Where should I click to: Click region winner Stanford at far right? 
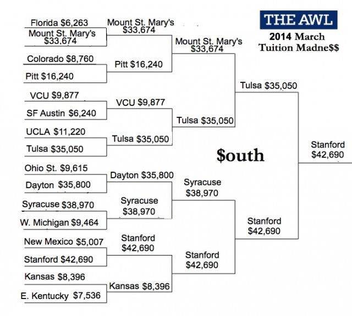(x=328, y=150)
